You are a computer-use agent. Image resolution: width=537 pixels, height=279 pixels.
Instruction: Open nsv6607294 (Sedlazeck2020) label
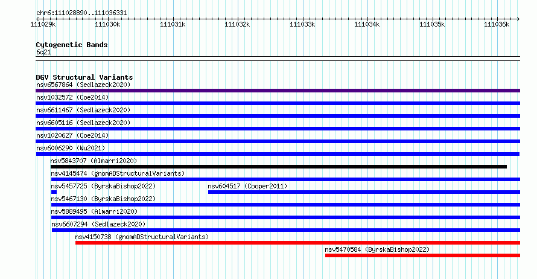point(98,224)
